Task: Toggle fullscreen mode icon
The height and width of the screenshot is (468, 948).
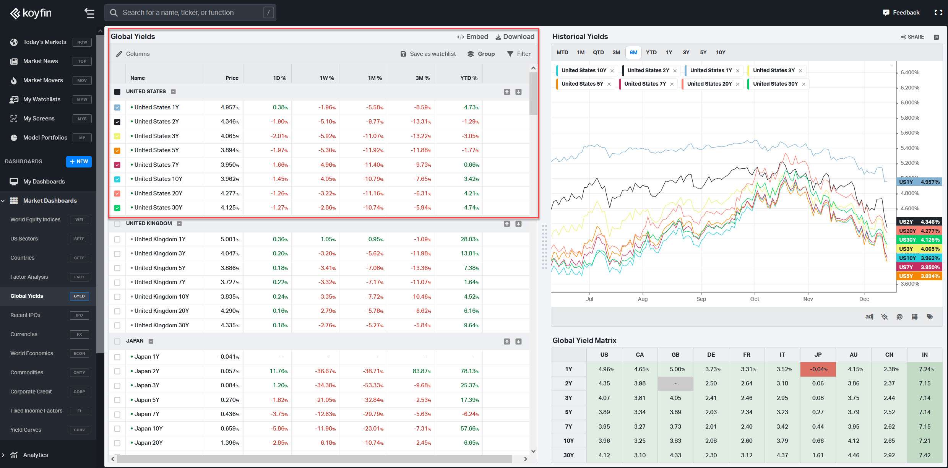Action: pyautogui.click(x=938, y=13)
